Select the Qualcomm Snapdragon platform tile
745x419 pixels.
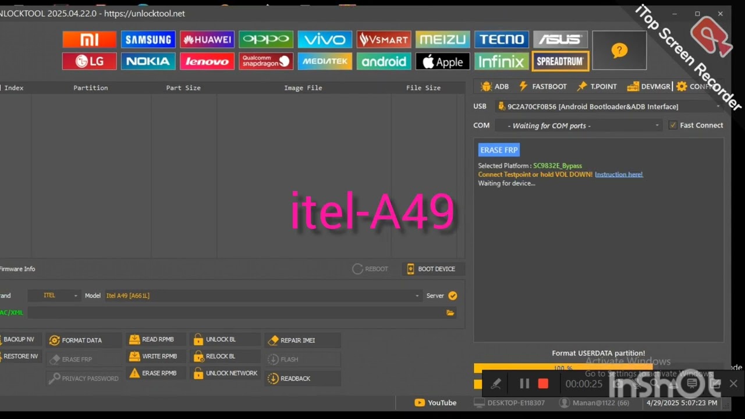265,61
